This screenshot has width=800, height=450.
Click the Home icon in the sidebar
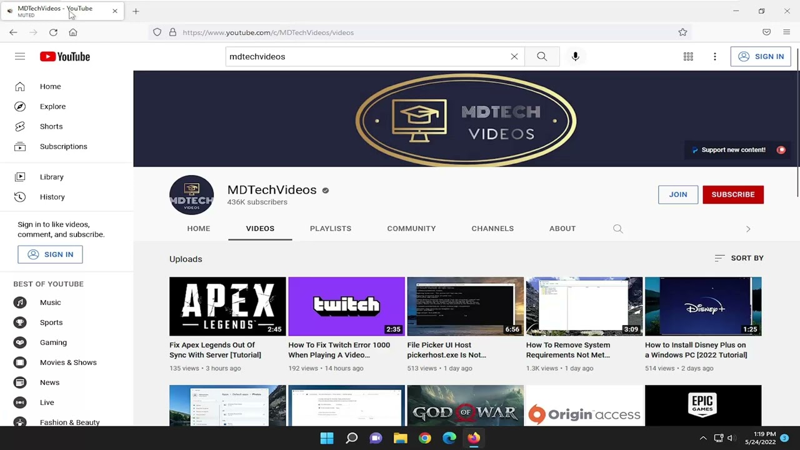point(20,86)
